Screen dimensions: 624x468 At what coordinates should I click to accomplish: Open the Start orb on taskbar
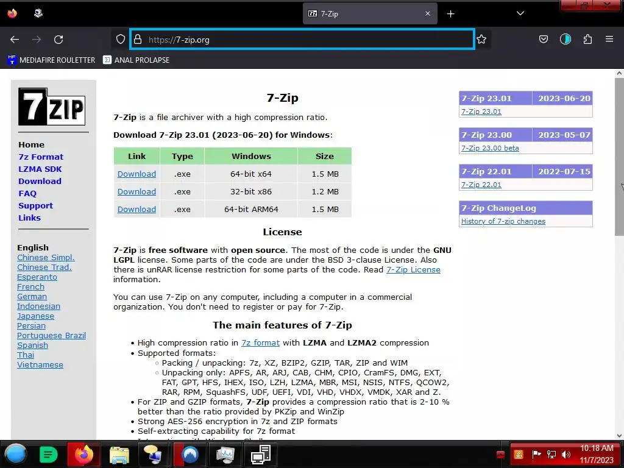[15, 454]
